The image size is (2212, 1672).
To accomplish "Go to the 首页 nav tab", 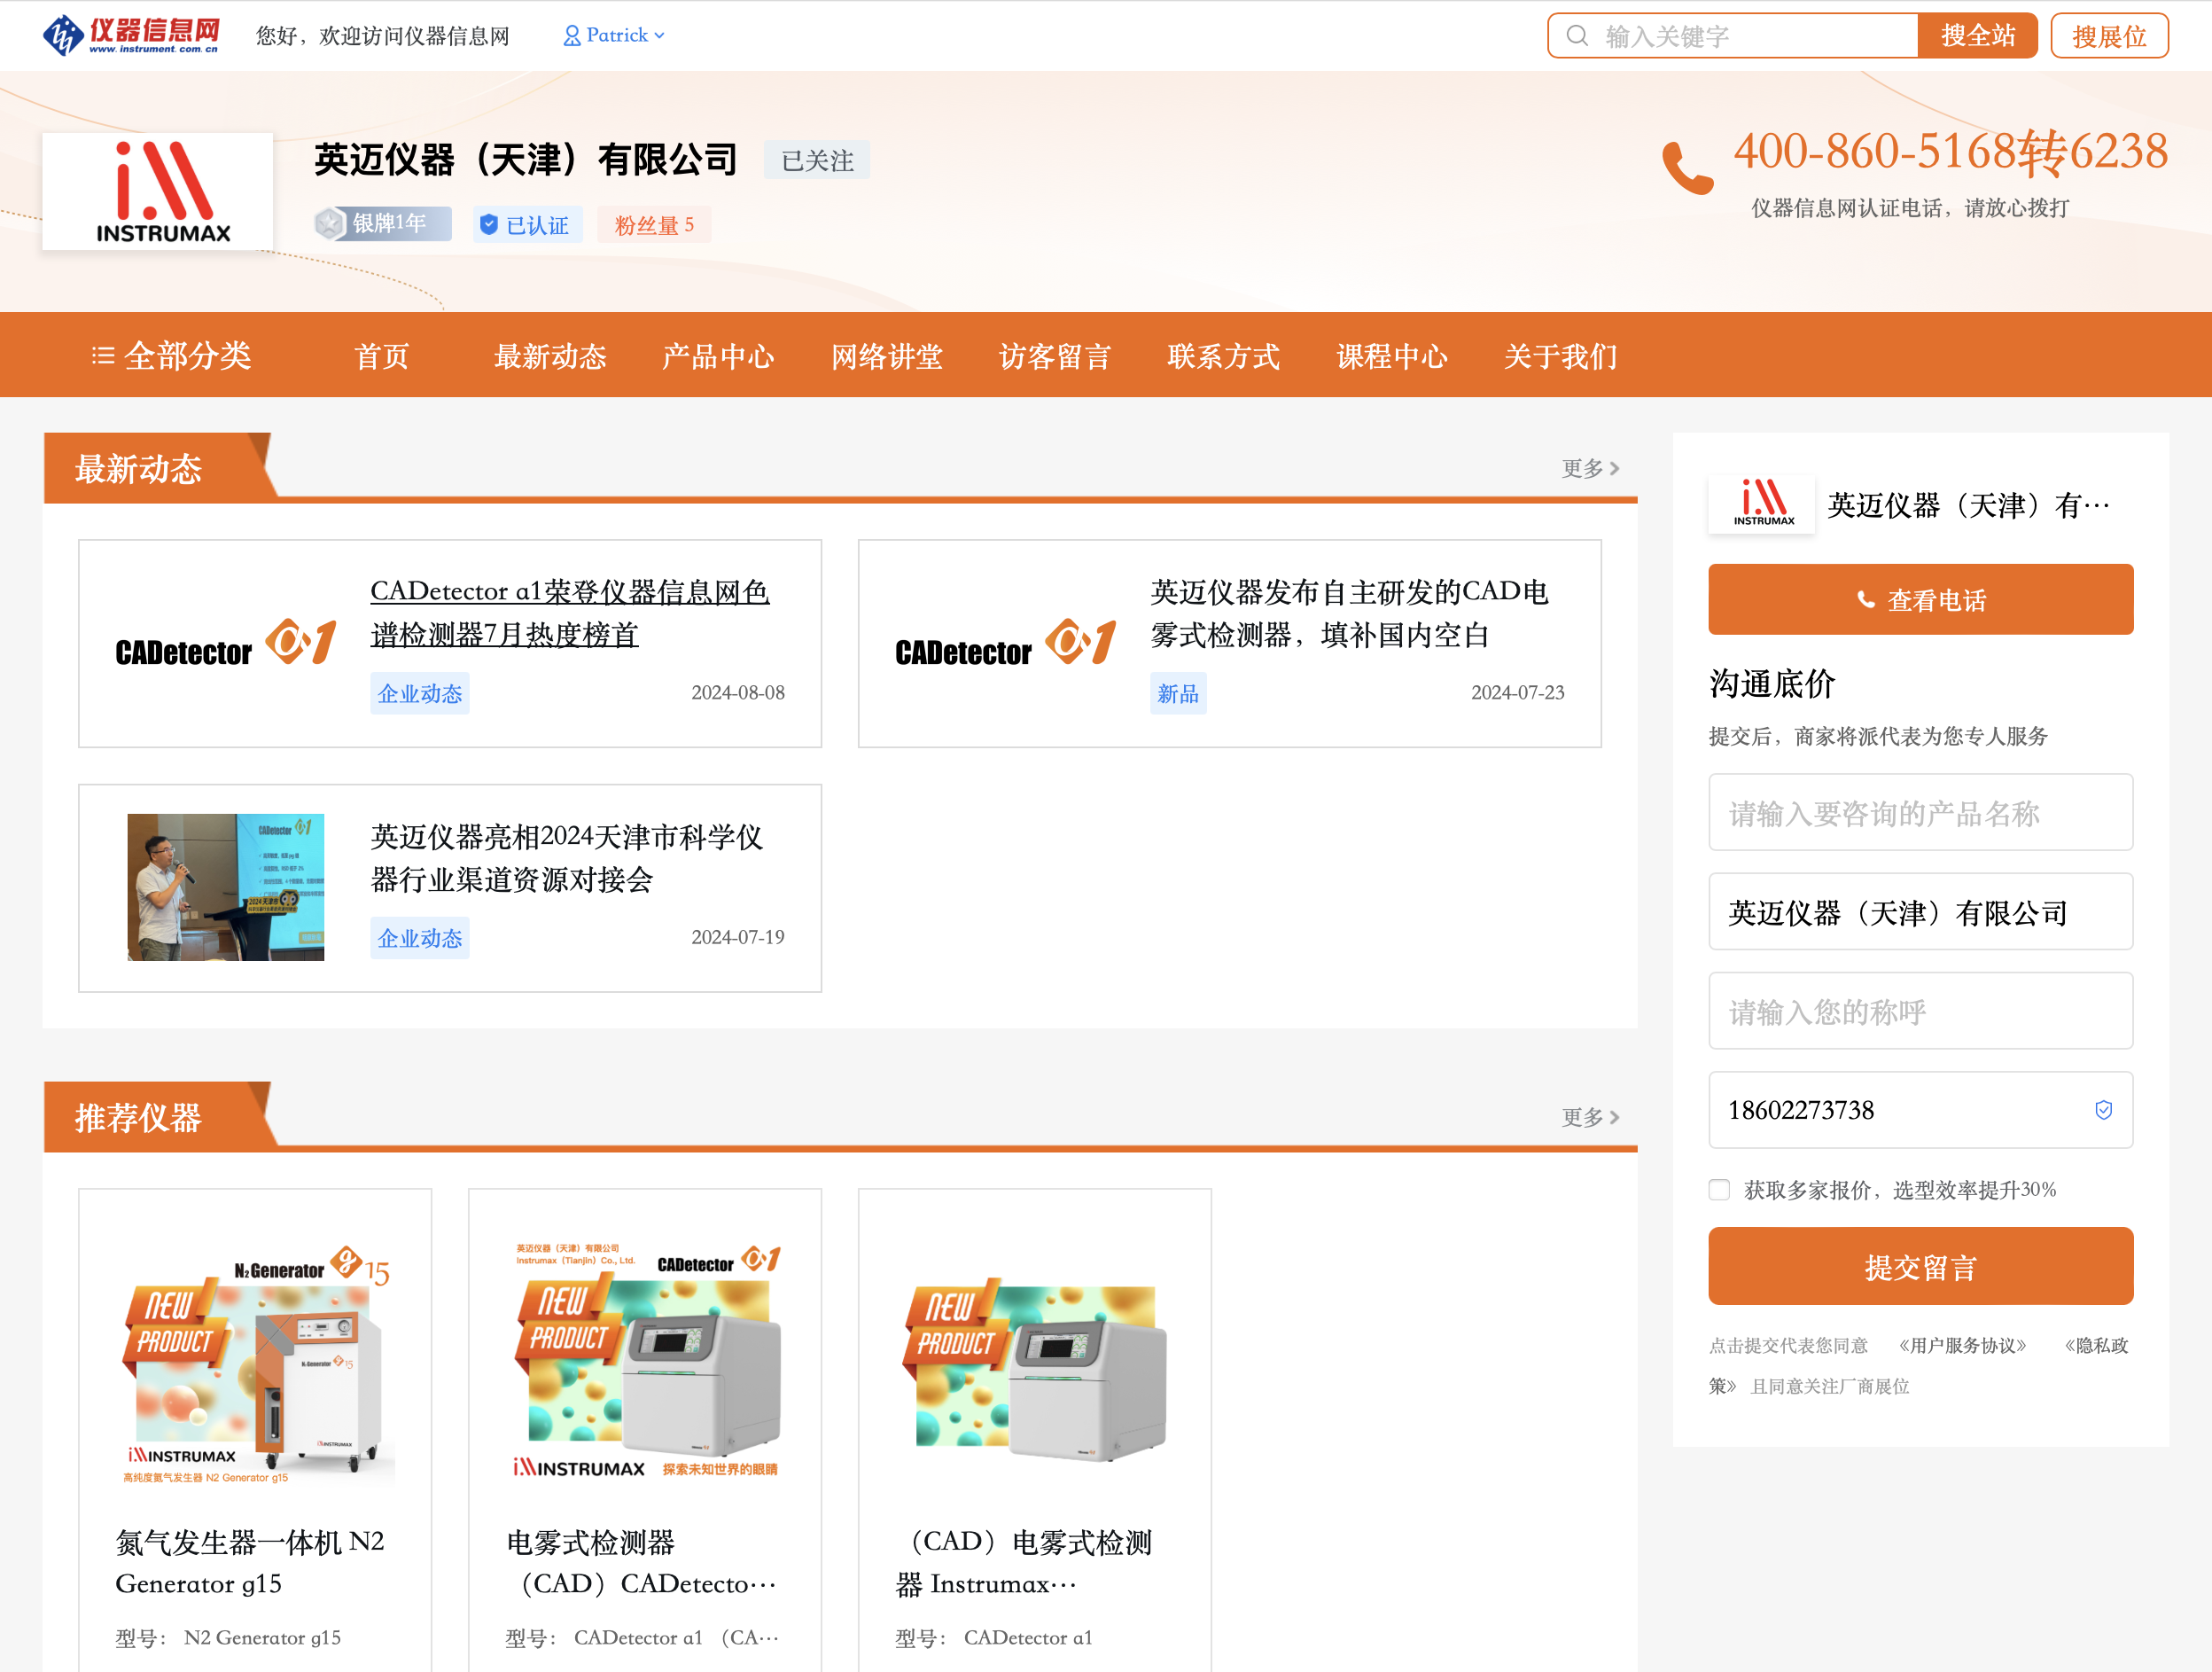I will point(382,356).
